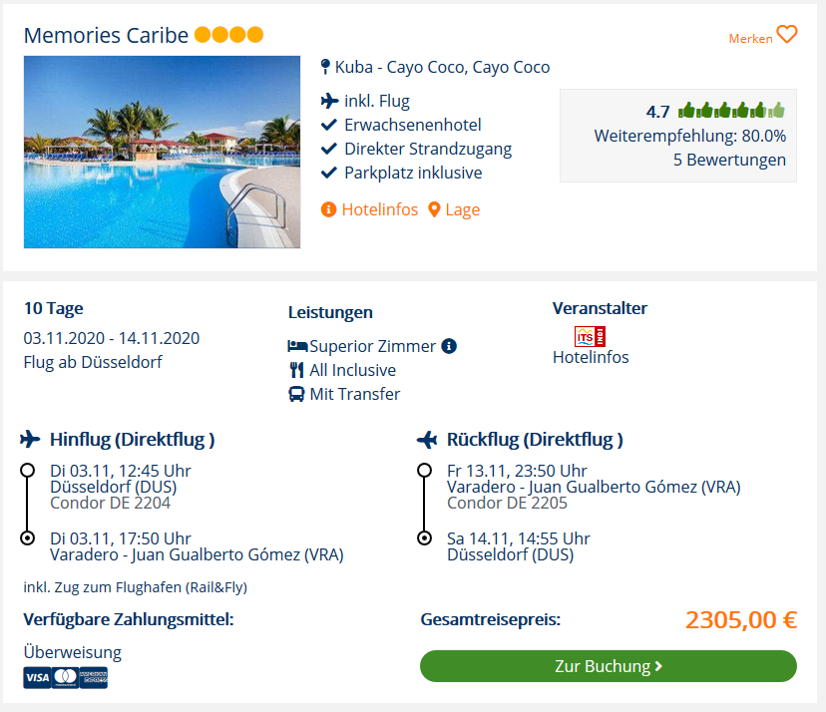Click the Visa payment card icon

click(37, 678)
